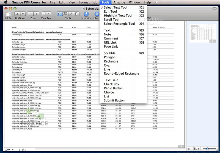Go down a page with Down arrow
220x153 pixels.
23,14
